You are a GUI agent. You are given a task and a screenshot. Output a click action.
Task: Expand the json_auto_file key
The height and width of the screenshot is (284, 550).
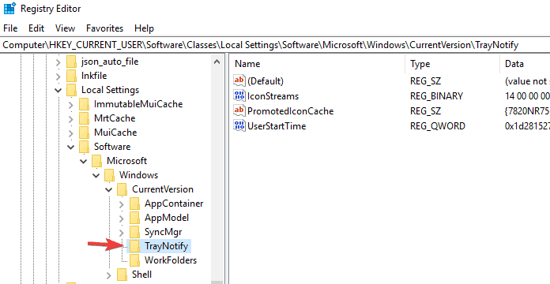pyautogui.click(x=58, y=62)
